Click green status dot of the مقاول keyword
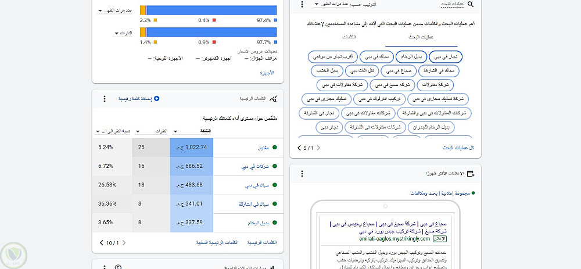The image size is (581, 269). pos(275,148)
